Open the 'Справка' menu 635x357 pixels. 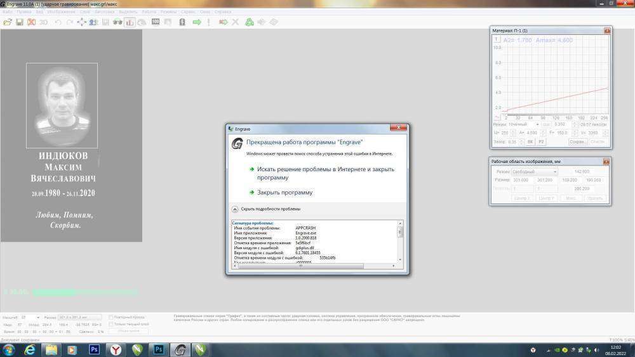[x=223, y=12]
